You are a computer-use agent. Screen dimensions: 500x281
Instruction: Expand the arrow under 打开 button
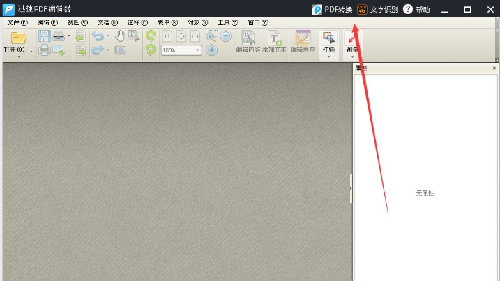click(x=19, y=56)
